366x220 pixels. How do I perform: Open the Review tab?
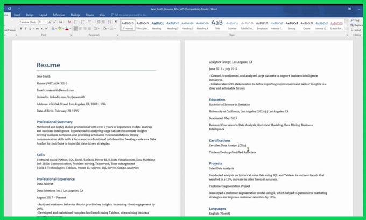click(90, 15)
